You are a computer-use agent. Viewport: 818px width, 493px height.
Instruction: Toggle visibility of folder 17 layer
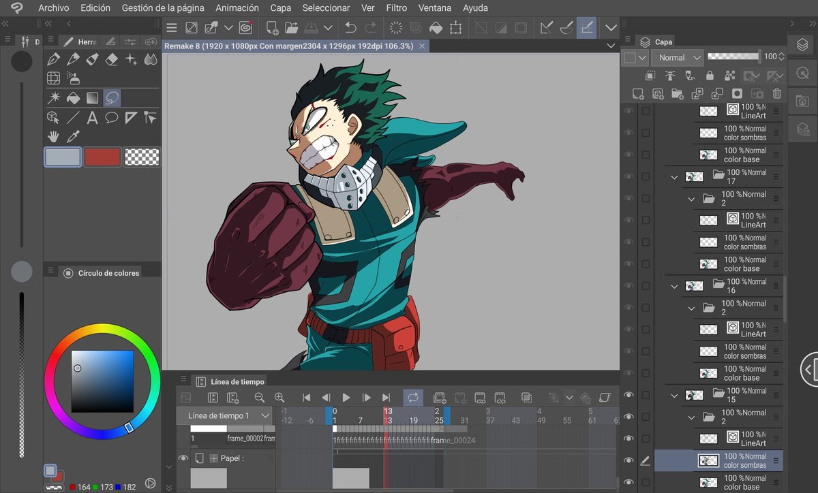(x=628, y=176)
